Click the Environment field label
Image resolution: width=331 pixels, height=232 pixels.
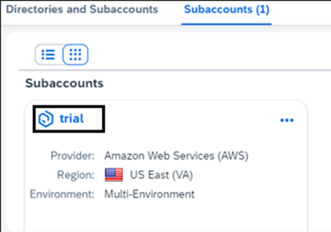[62, 194]
